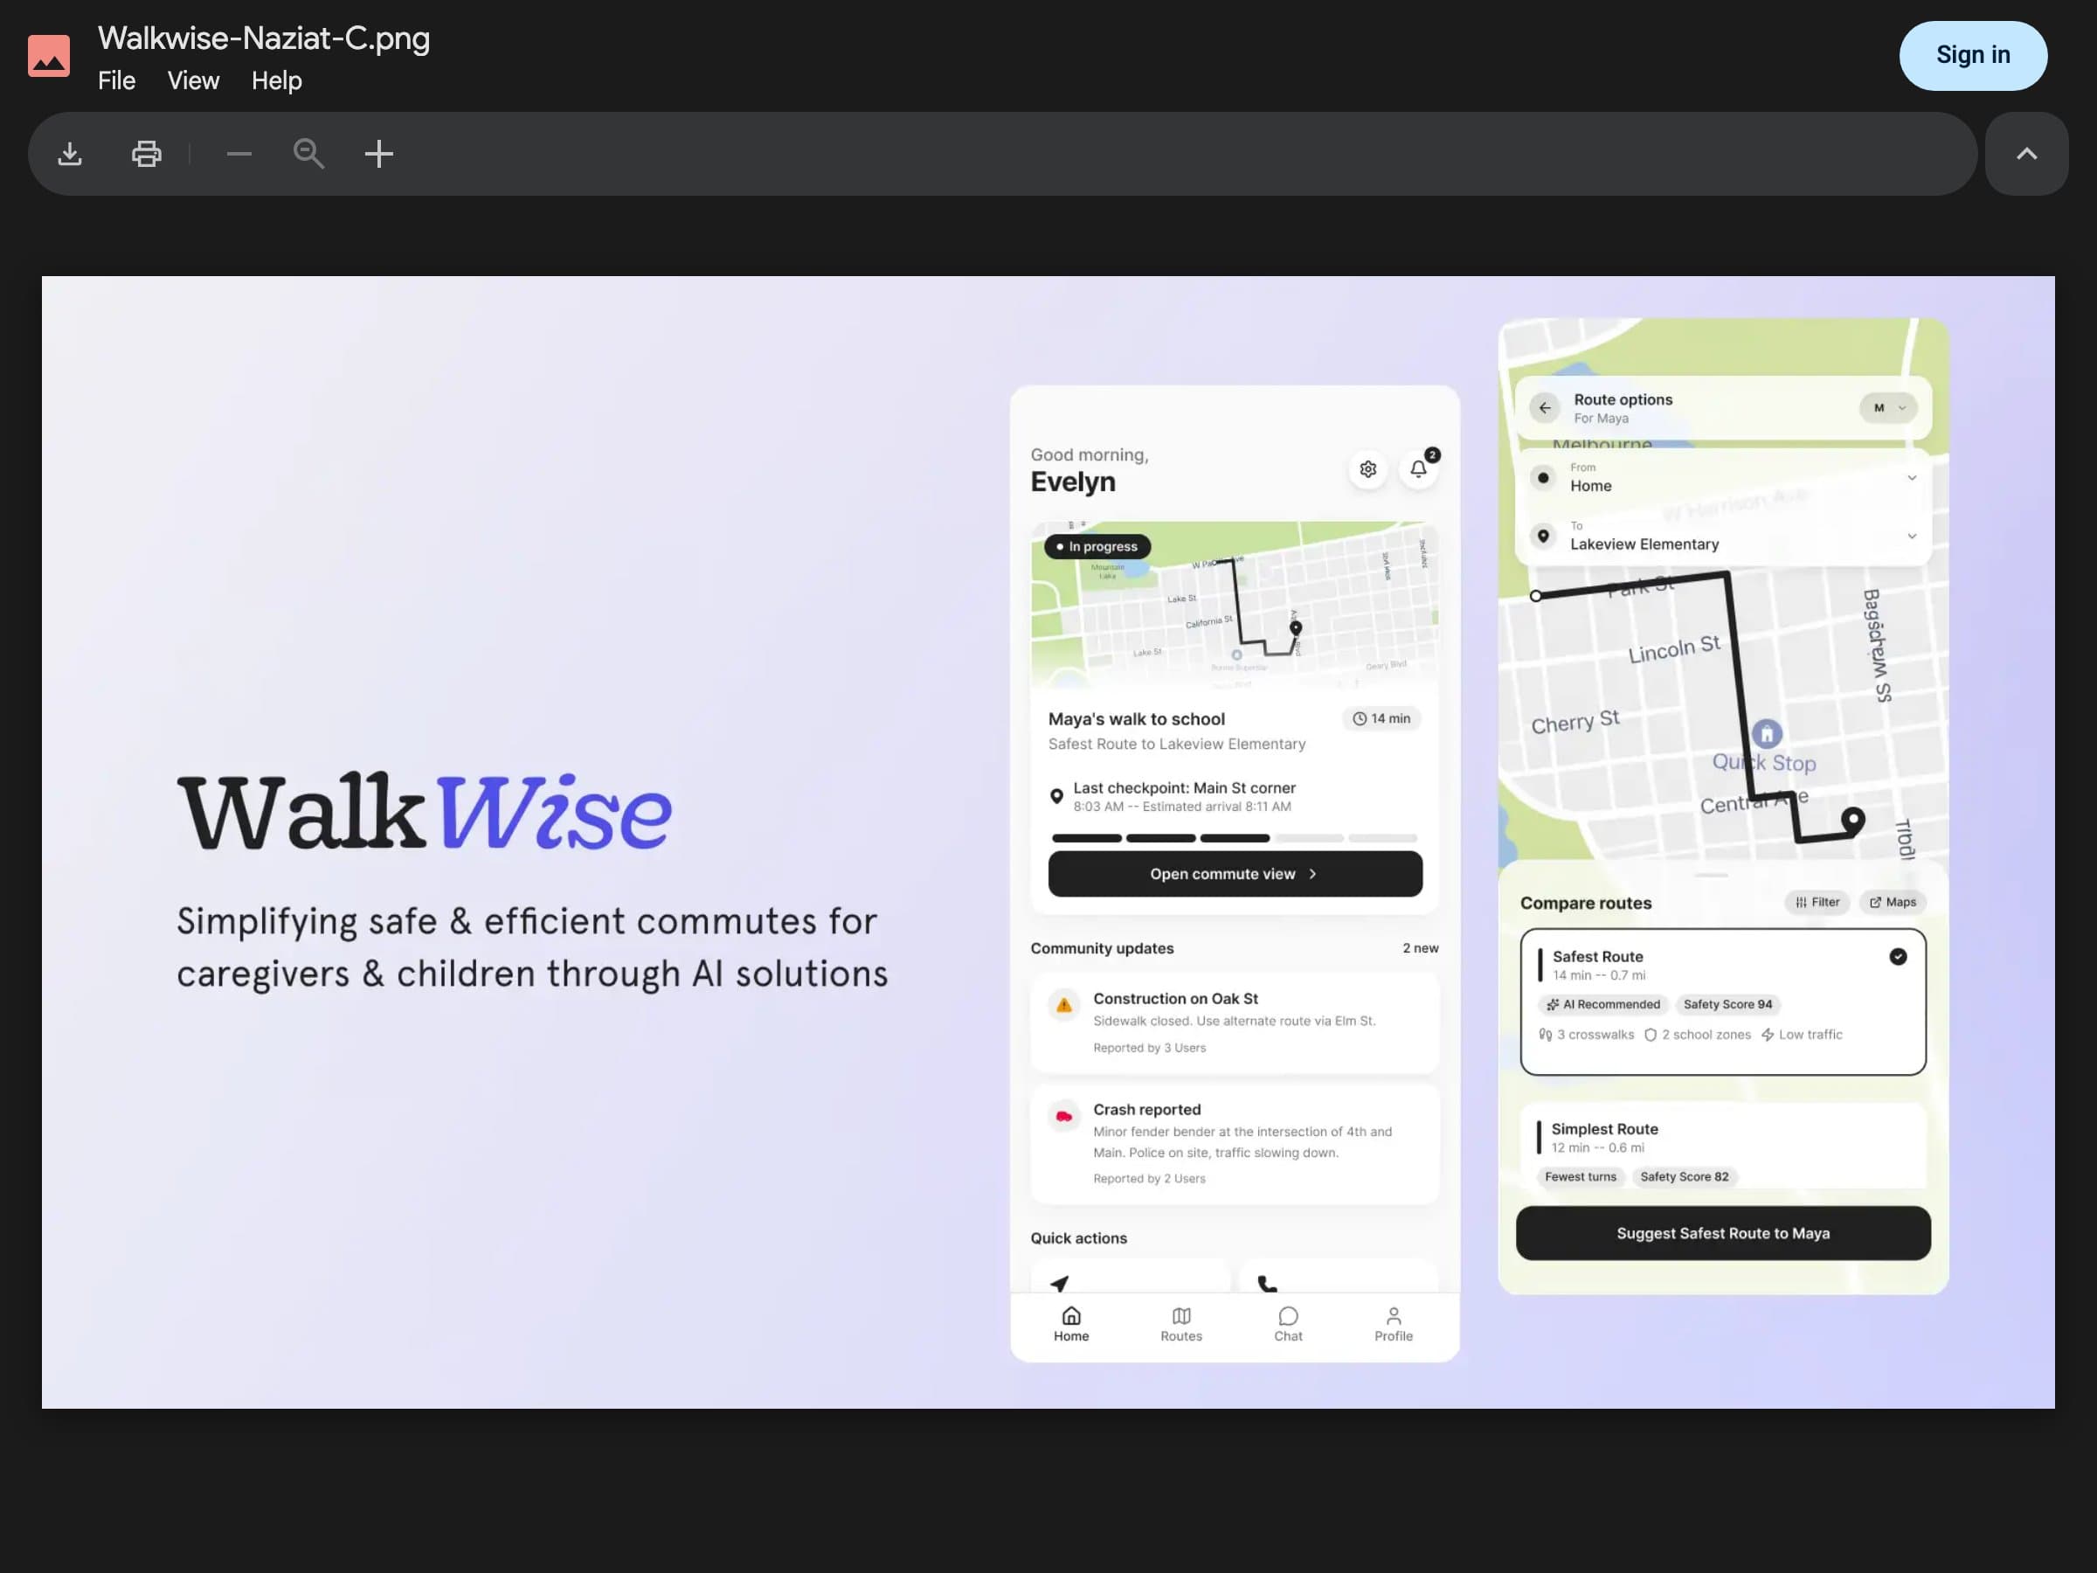The image size is (2097, 1573).
Task: Click the red image file icon
Action: (48, 55)
